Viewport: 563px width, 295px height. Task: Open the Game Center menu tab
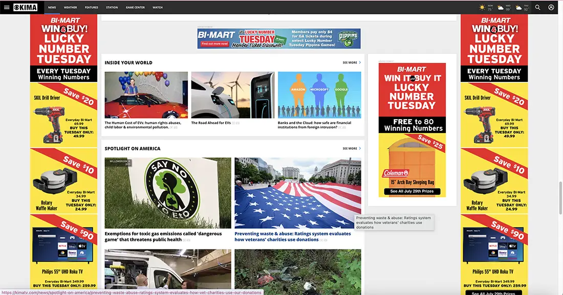pos(135,7)
